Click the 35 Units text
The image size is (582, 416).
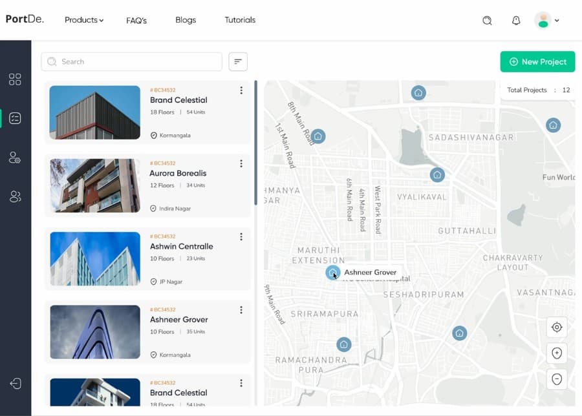coord(195,331)
